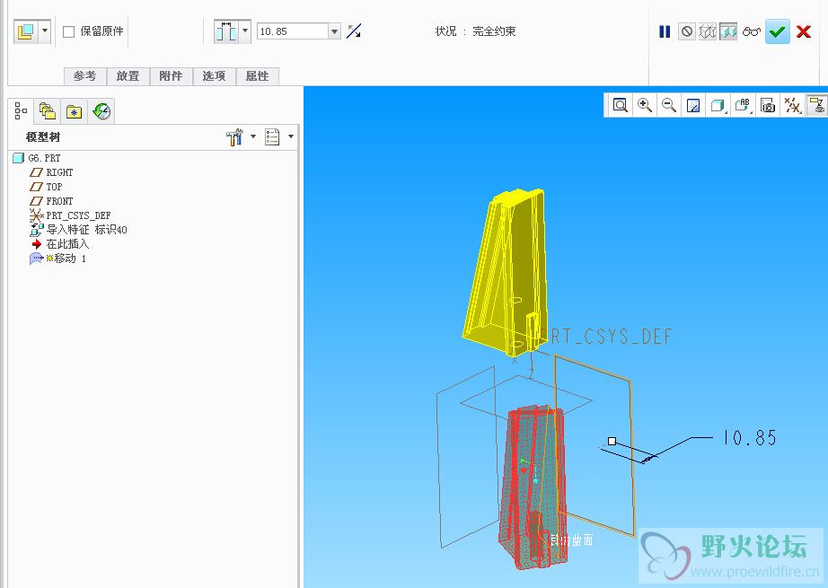
Task: Click the 10.85 dimension in viewport
Action: [x=749, y=437]
